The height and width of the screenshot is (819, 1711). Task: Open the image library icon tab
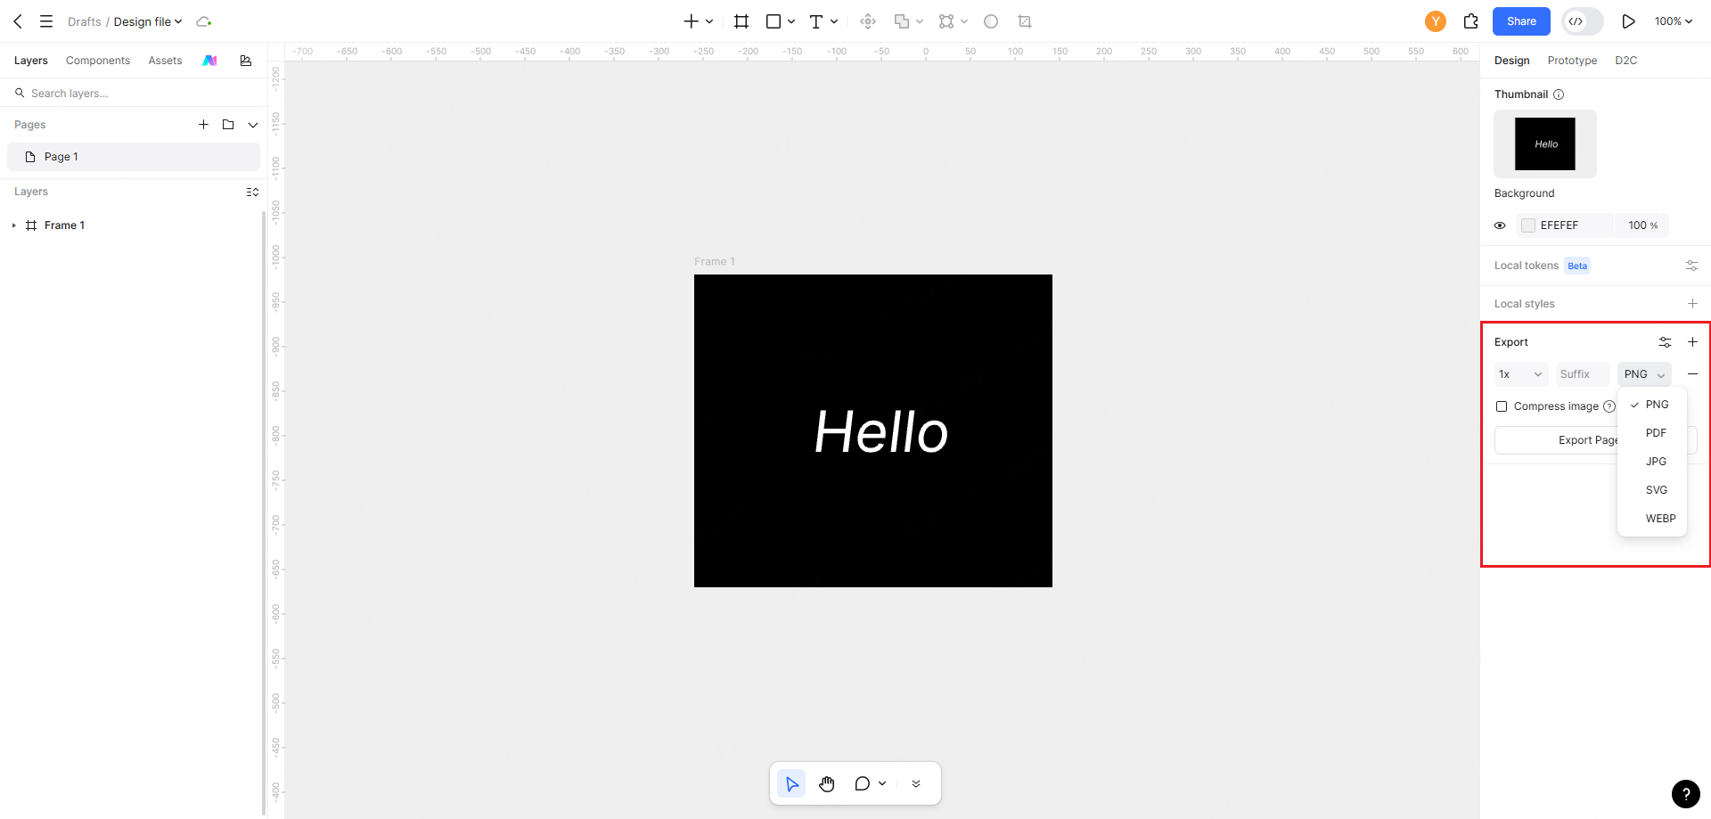coord(246,61)
